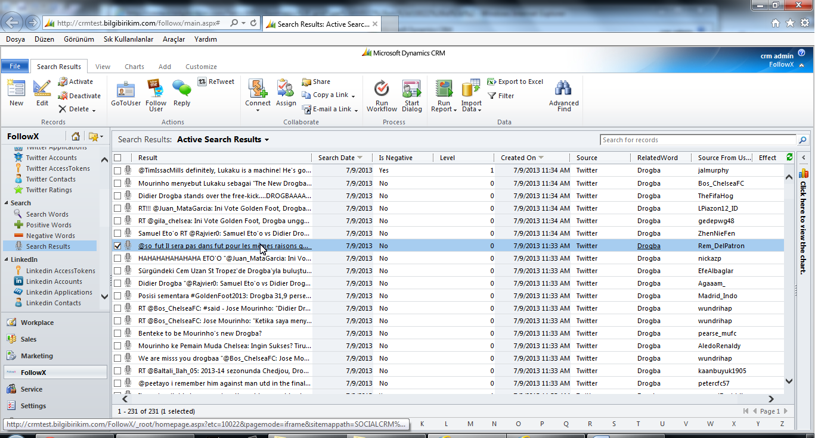Viewport: 815px width, 438px height.
Task: Click the Search for records field
Action: click(x=698, y=140)
